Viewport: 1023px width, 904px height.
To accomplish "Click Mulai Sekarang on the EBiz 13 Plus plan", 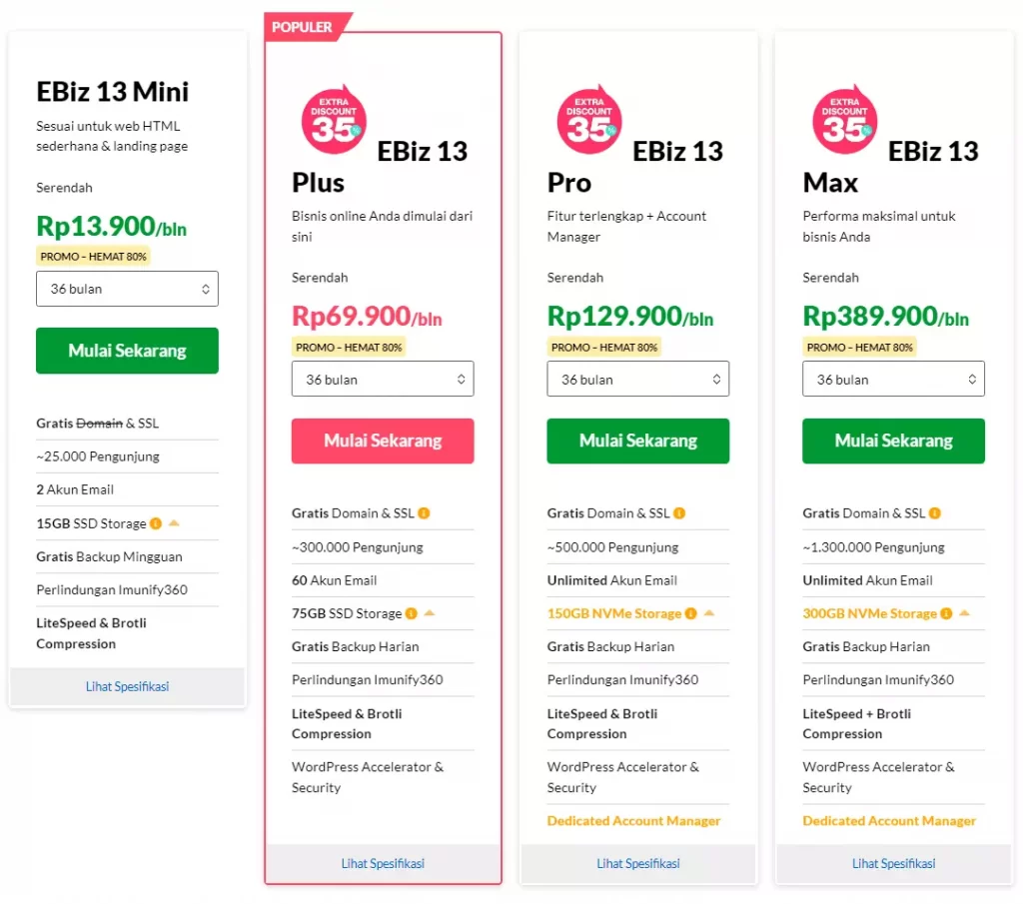I will point(383,441).
